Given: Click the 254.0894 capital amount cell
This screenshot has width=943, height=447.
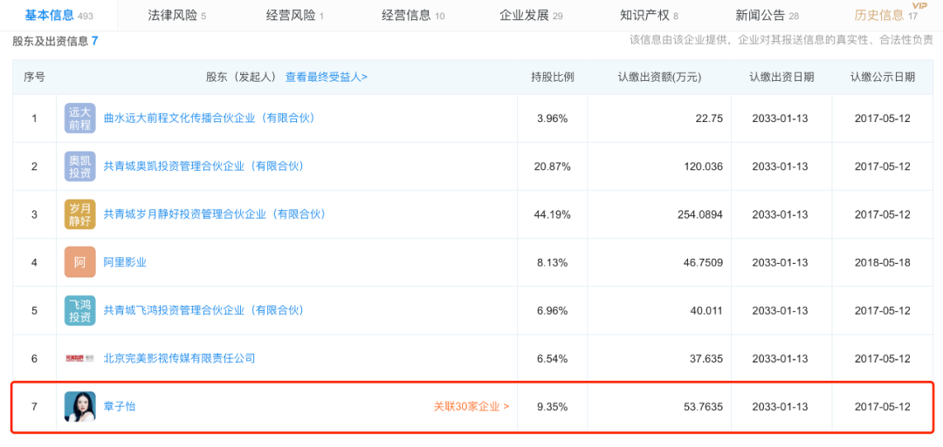Looking at the screenshot, I should tap(659, 214).
